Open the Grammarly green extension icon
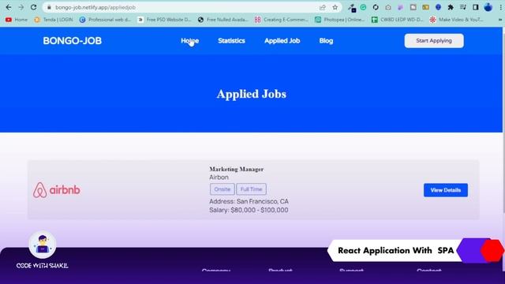 coord(363,7)
